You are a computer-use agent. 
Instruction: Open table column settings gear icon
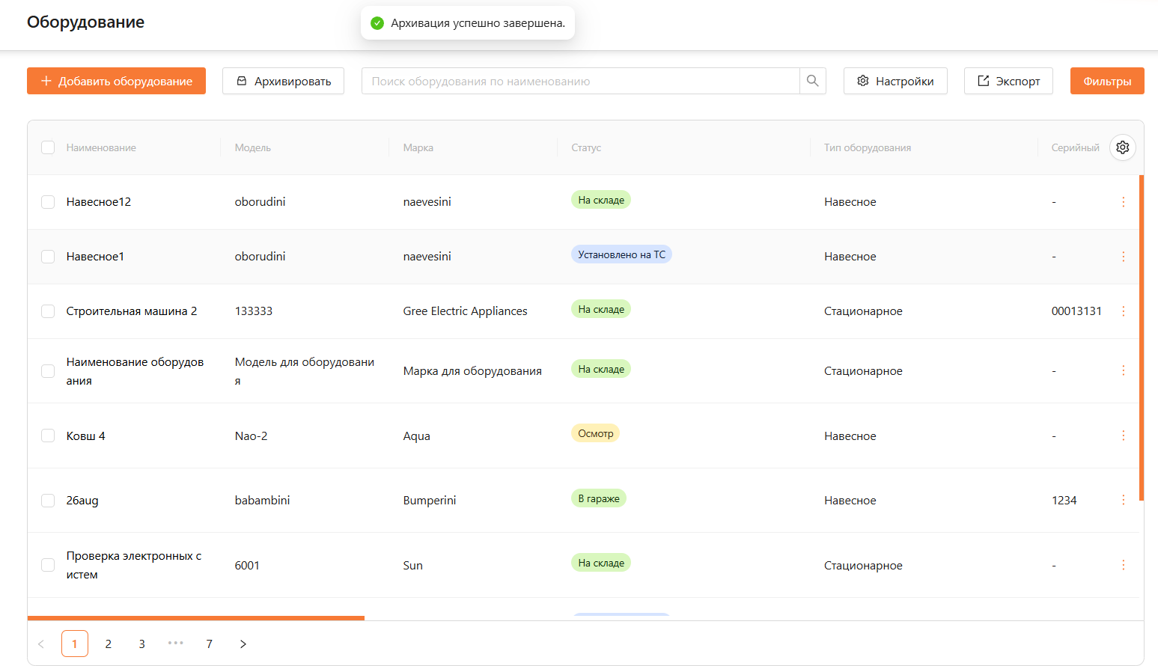click(1122, 147)
